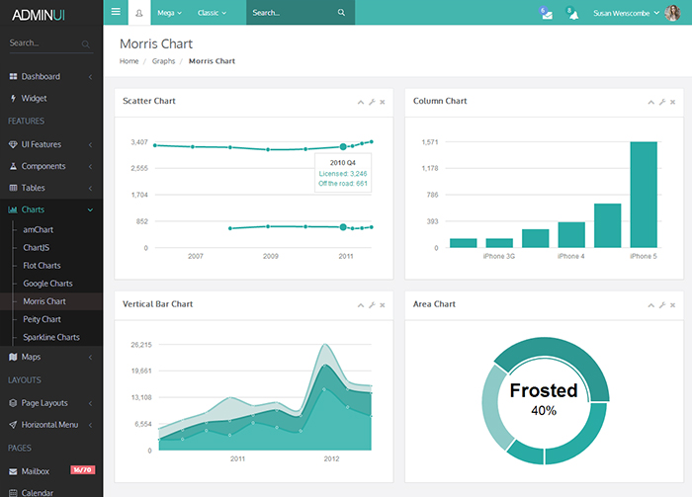This screenshot has height=497, width=692.
Task: Click the magnifier icon in top search bar
Action: click(341, 13)
